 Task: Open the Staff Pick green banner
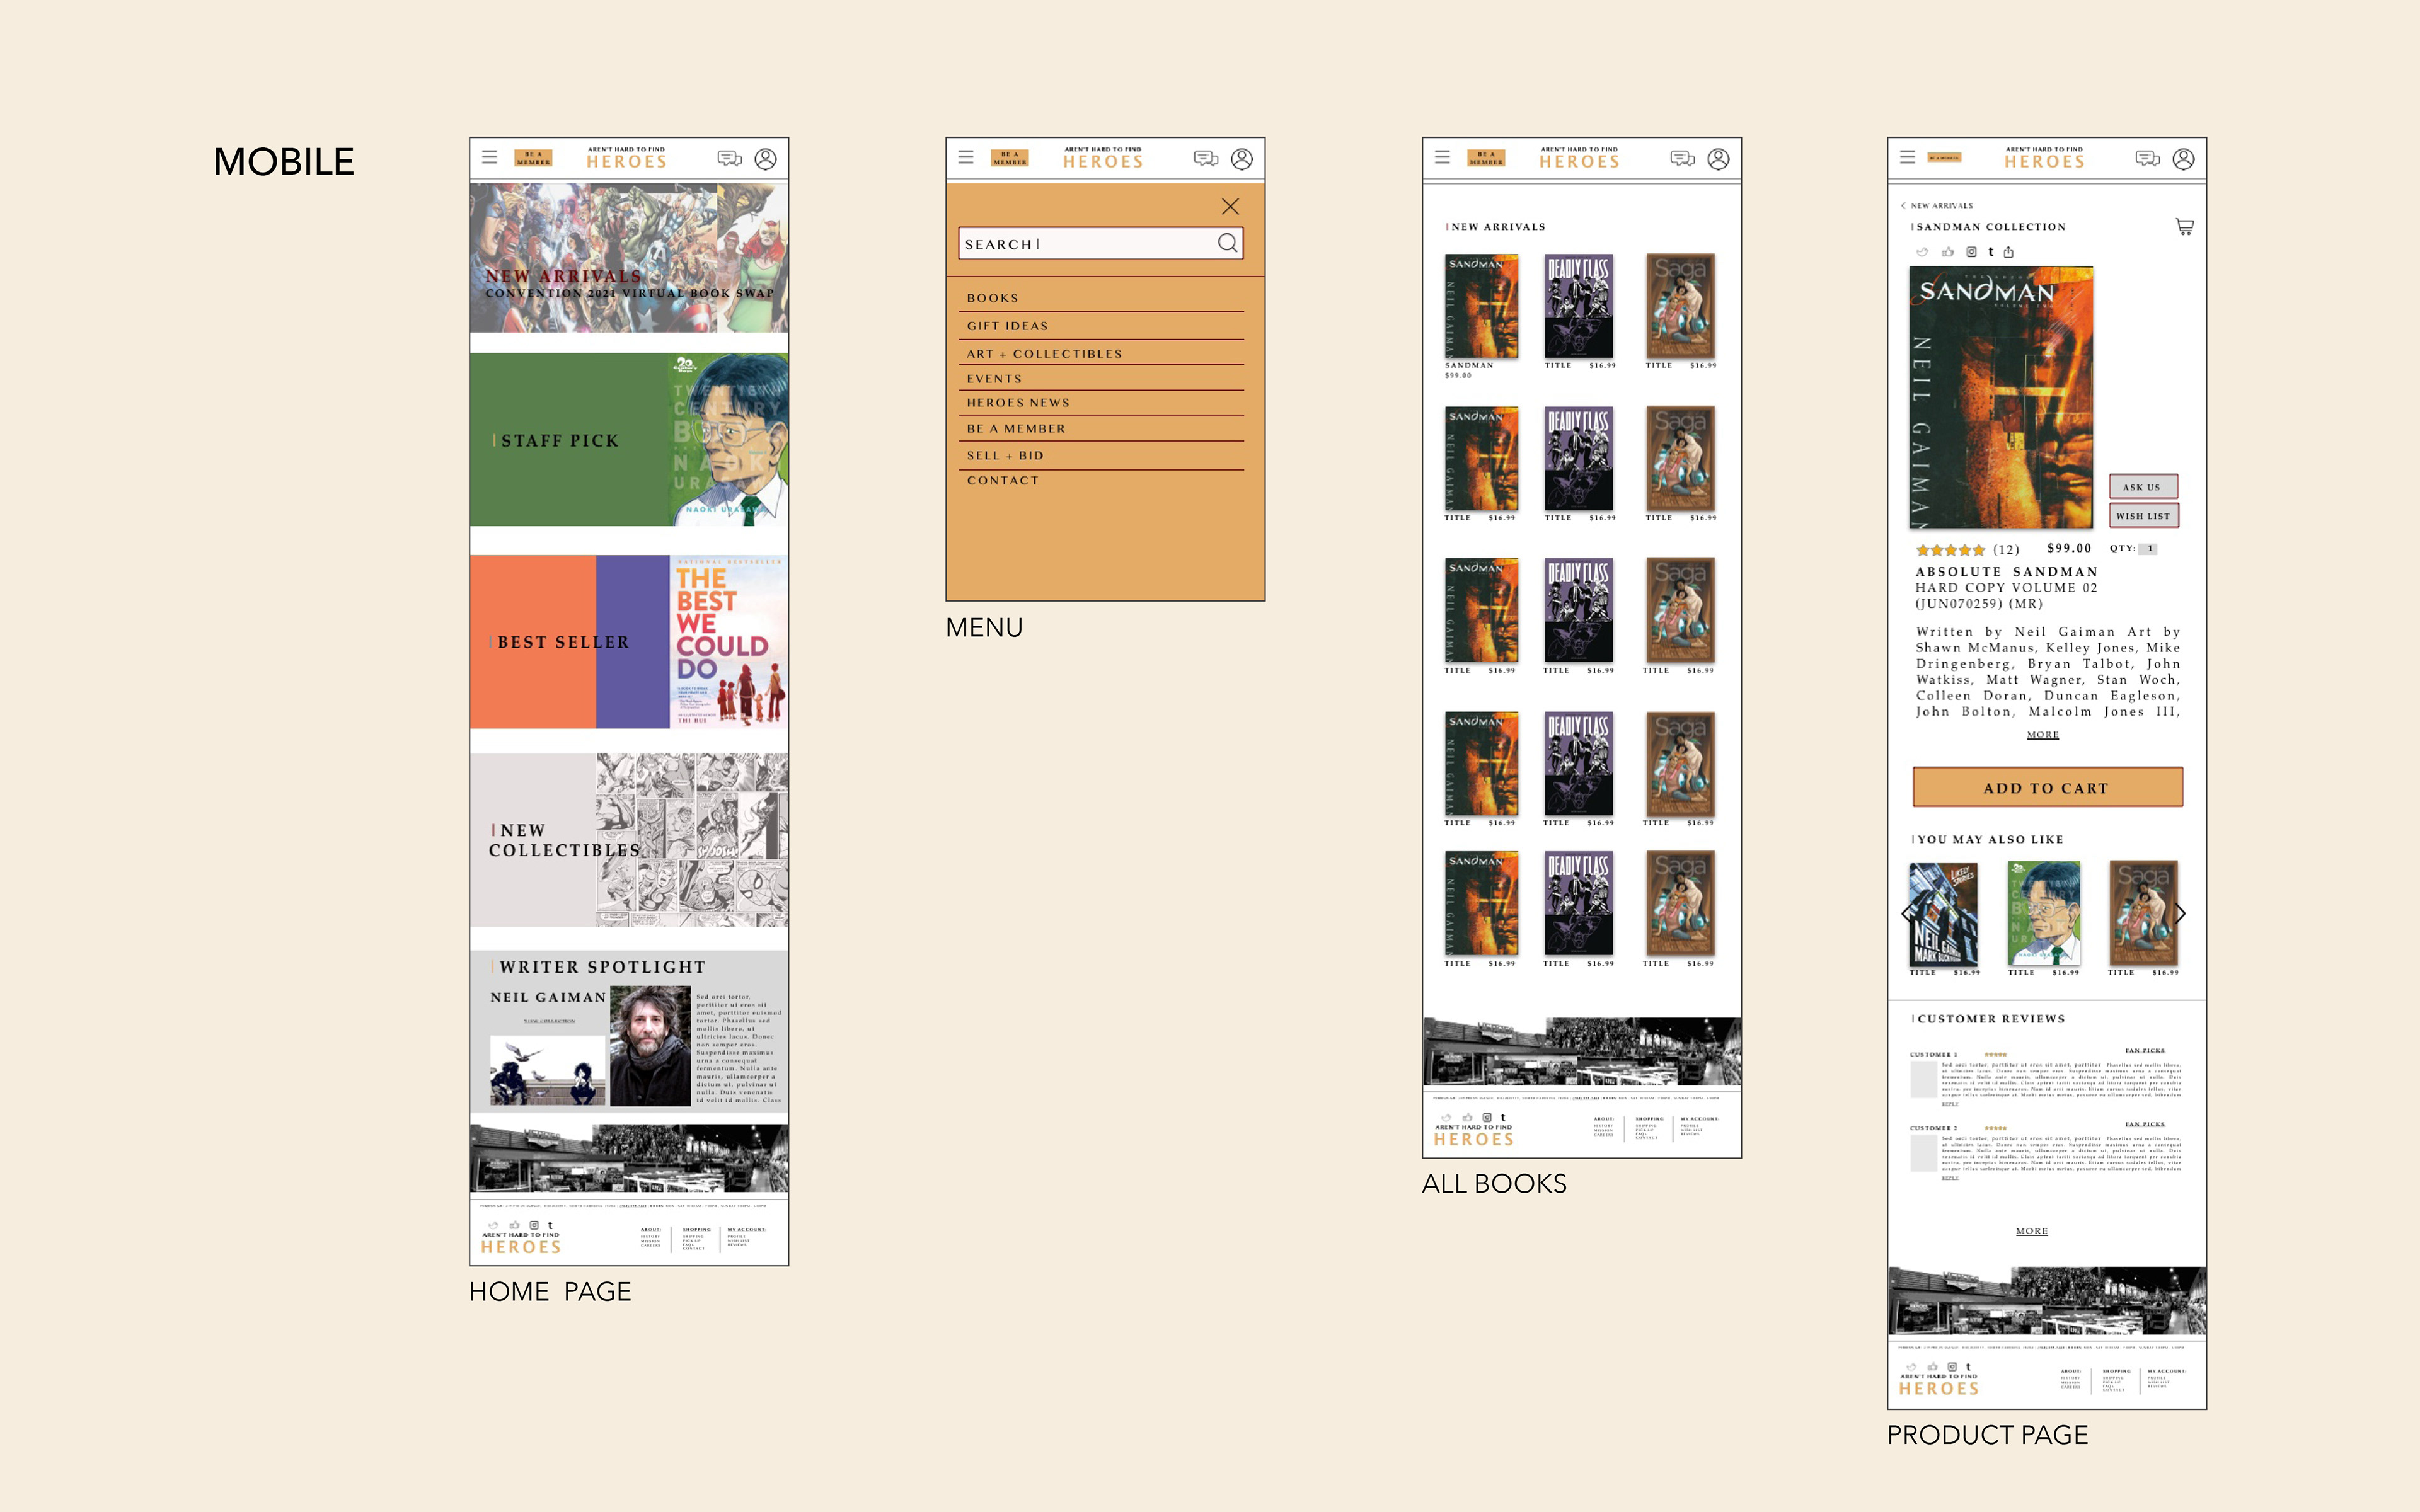pyautogui.click(x=629, y=439)
